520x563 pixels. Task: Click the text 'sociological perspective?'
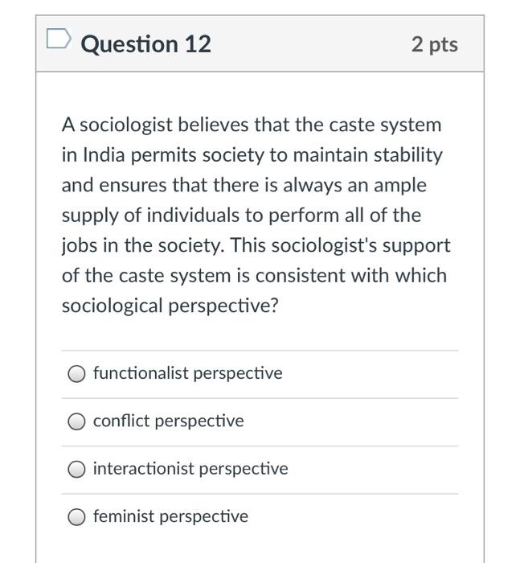pyautogui.click(x=170, y=306)
